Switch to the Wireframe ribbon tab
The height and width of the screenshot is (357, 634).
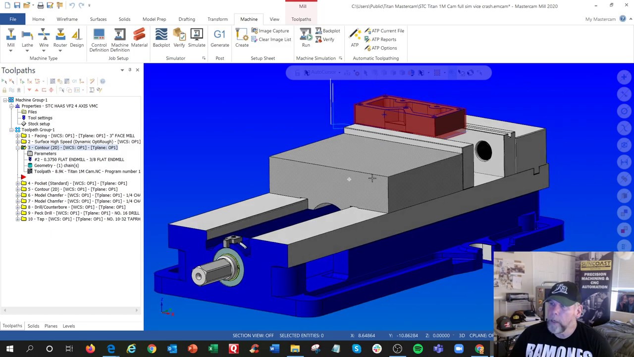pos(67,19)
